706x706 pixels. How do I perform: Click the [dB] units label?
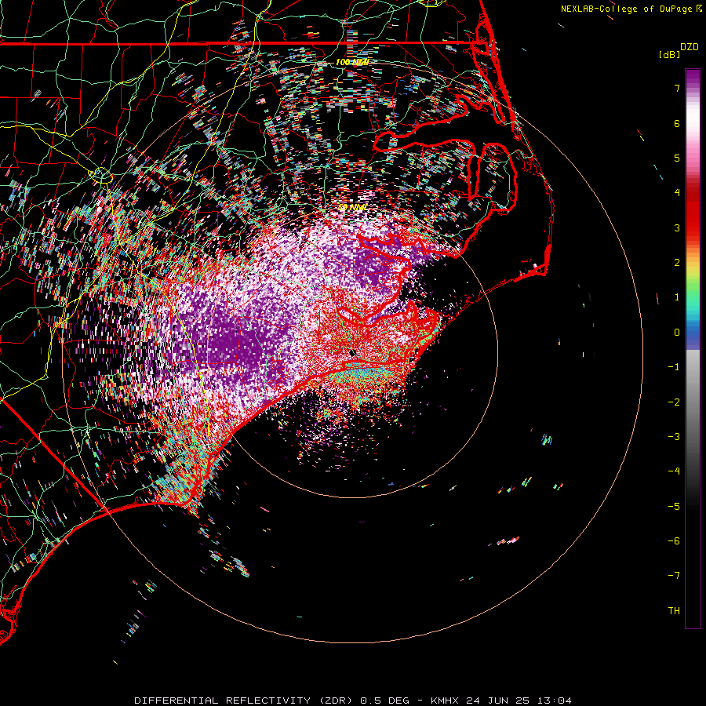click(669, 54)
